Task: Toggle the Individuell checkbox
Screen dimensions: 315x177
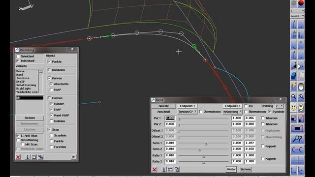Action: point(18,60)
